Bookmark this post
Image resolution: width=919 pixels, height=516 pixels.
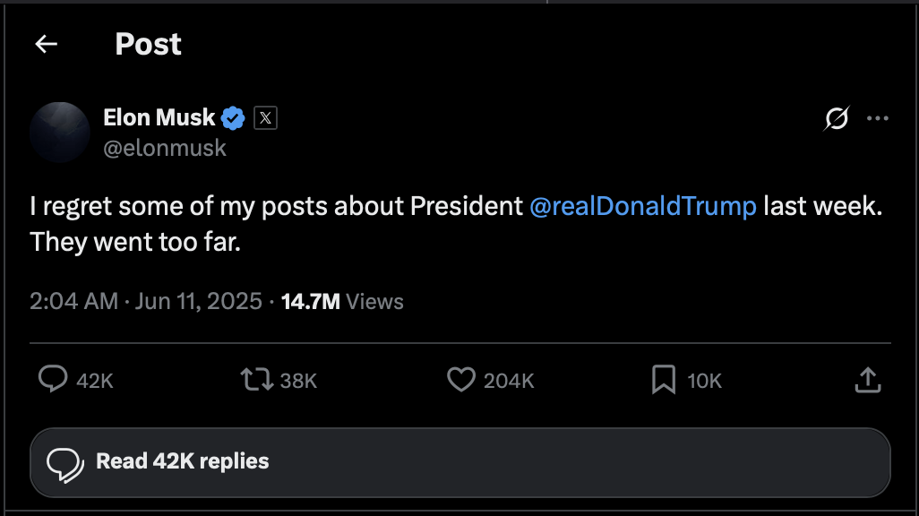(663, 380)
